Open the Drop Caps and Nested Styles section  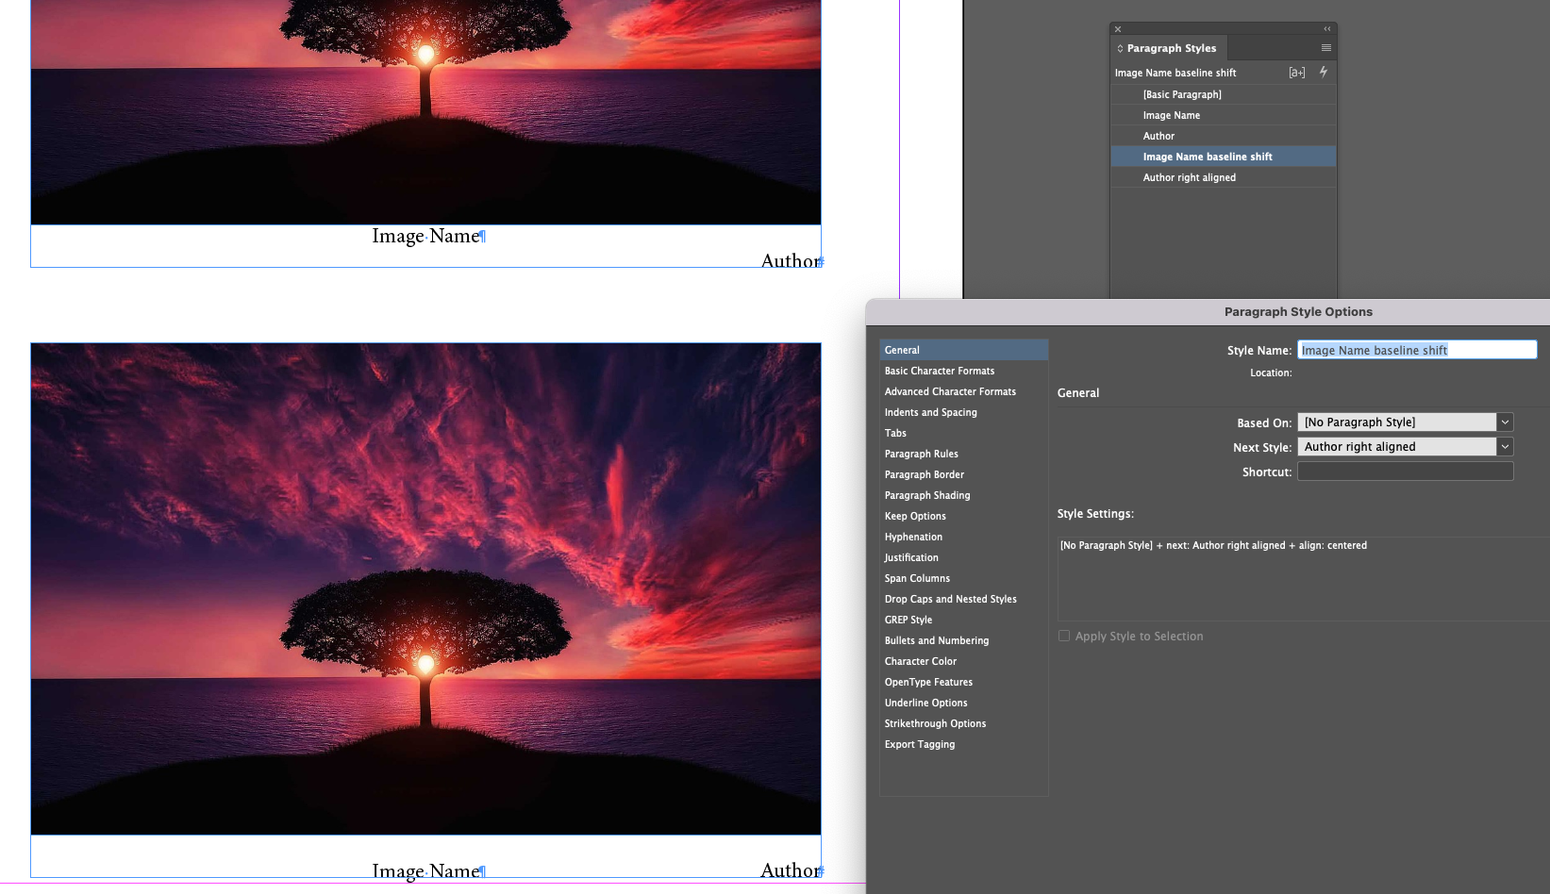(951, 599)
